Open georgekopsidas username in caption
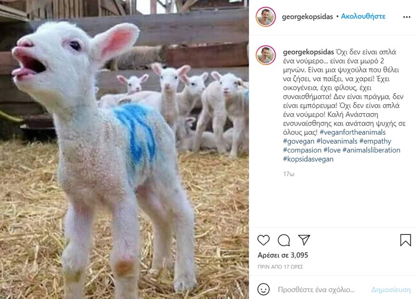The width and height of the screenshot is (417, 299). pos(308,52)
